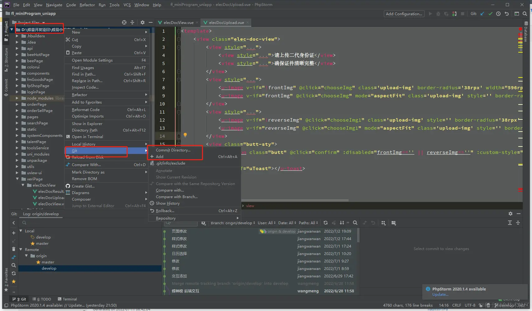
Task: Open Search Everywhere magnifier in top toolbar
Action: click(x=525, y=14)
